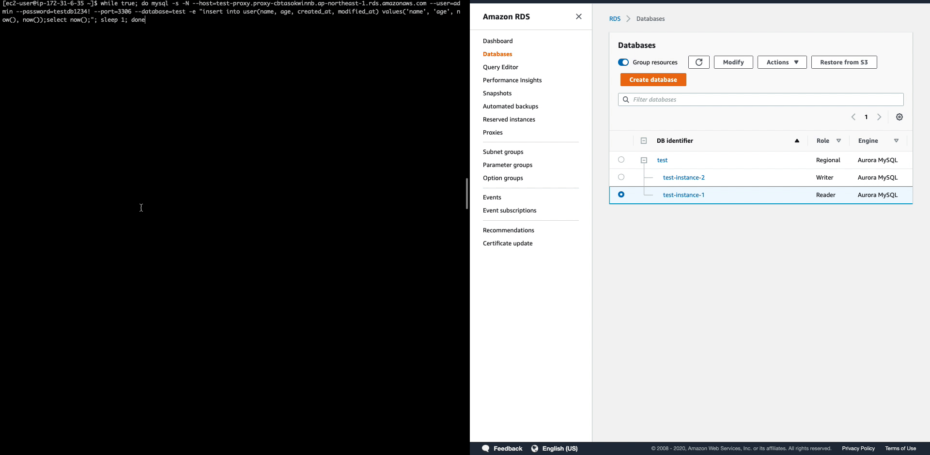Select radio button for test-instance-1

(621, 194)
